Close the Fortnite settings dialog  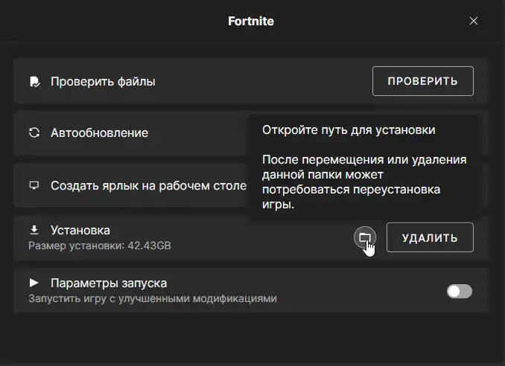point(474,21)
